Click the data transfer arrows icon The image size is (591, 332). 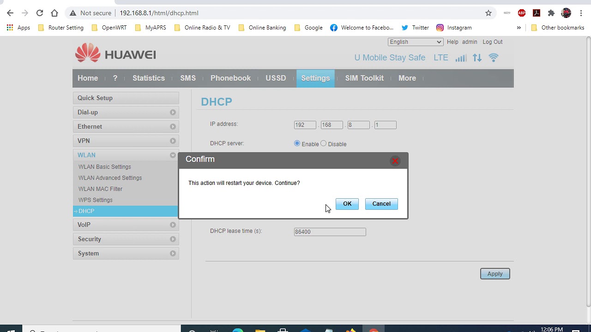[x=477, y=58]
